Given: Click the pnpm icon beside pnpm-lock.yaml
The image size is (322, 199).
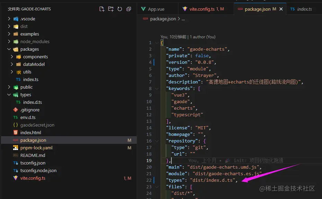Looking at the screenshot, I should point(16,148).
